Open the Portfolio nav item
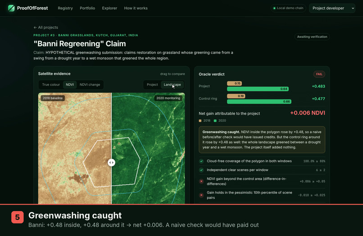Image resolution: width=363 pixels, height=236 pixels. [x=87, y=8]
